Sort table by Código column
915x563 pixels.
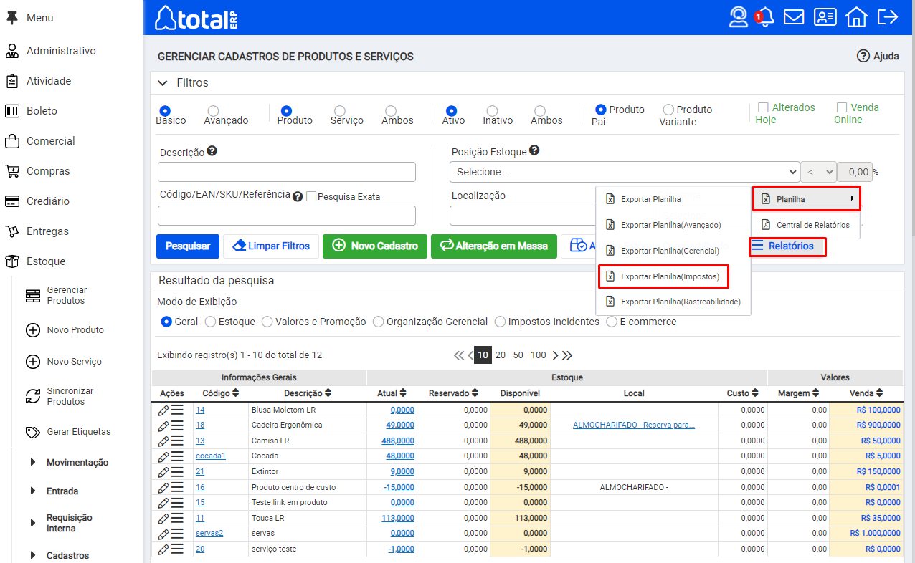(x=236, y=393)
